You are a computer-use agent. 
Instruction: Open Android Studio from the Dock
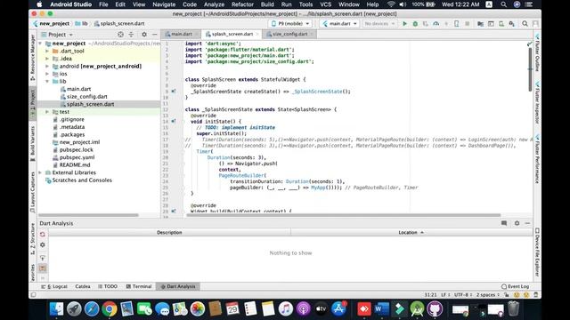(x=418, y=309)
